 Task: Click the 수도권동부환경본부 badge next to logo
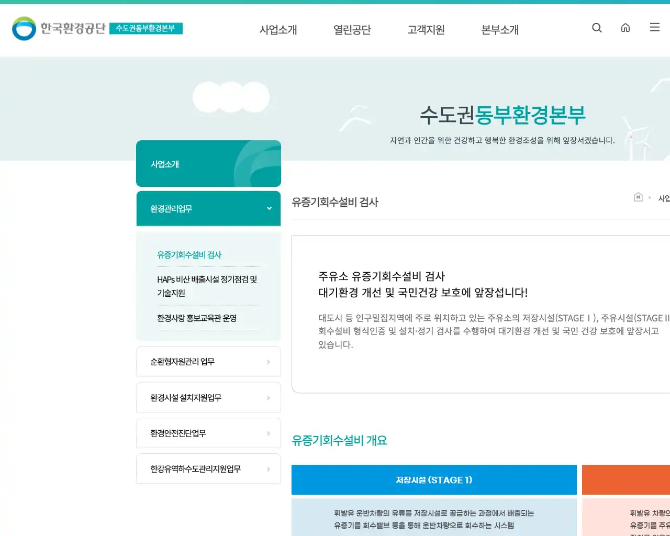coord(147,29)
